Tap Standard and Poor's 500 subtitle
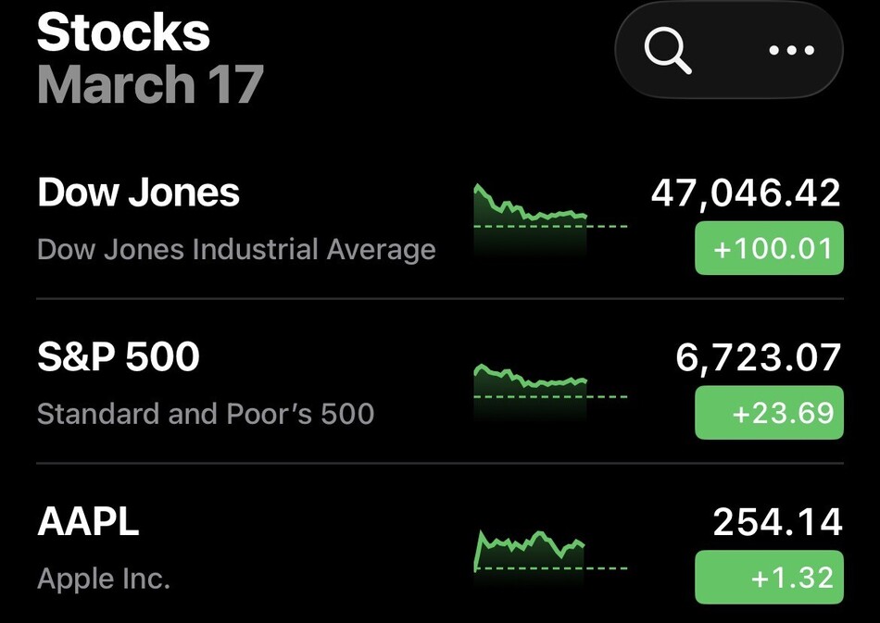 (206, 413)
